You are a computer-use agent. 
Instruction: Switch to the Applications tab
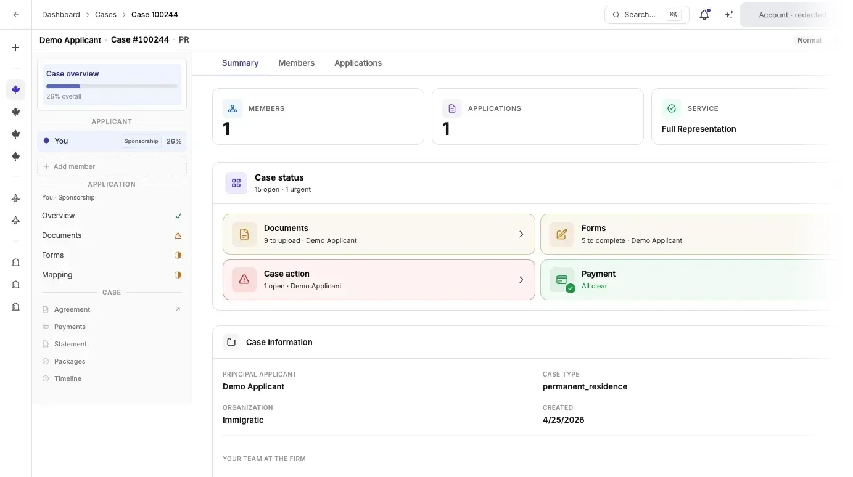point(358,63)
